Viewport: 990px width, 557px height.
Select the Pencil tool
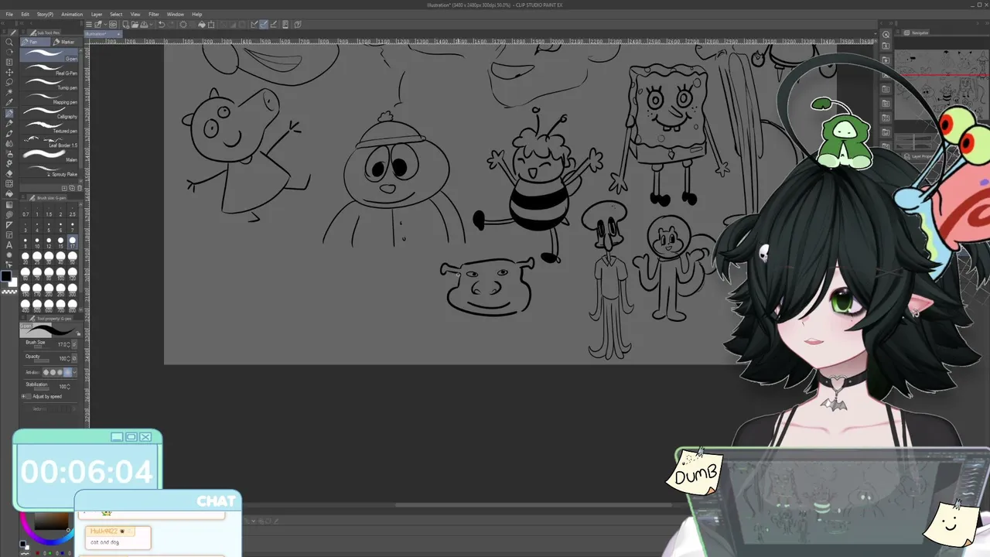pyautogui.click(x=9, y=124)
